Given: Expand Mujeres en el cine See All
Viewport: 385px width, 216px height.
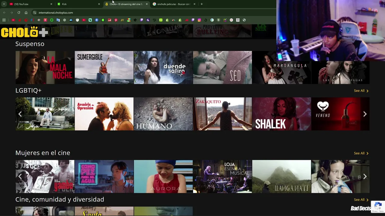Looking at the screenshot, I should pyautogui.click(x=361, y=153).
